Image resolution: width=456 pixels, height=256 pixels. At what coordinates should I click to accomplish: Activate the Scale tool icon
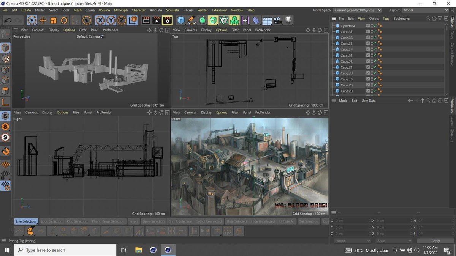click(x=54, y=20)
